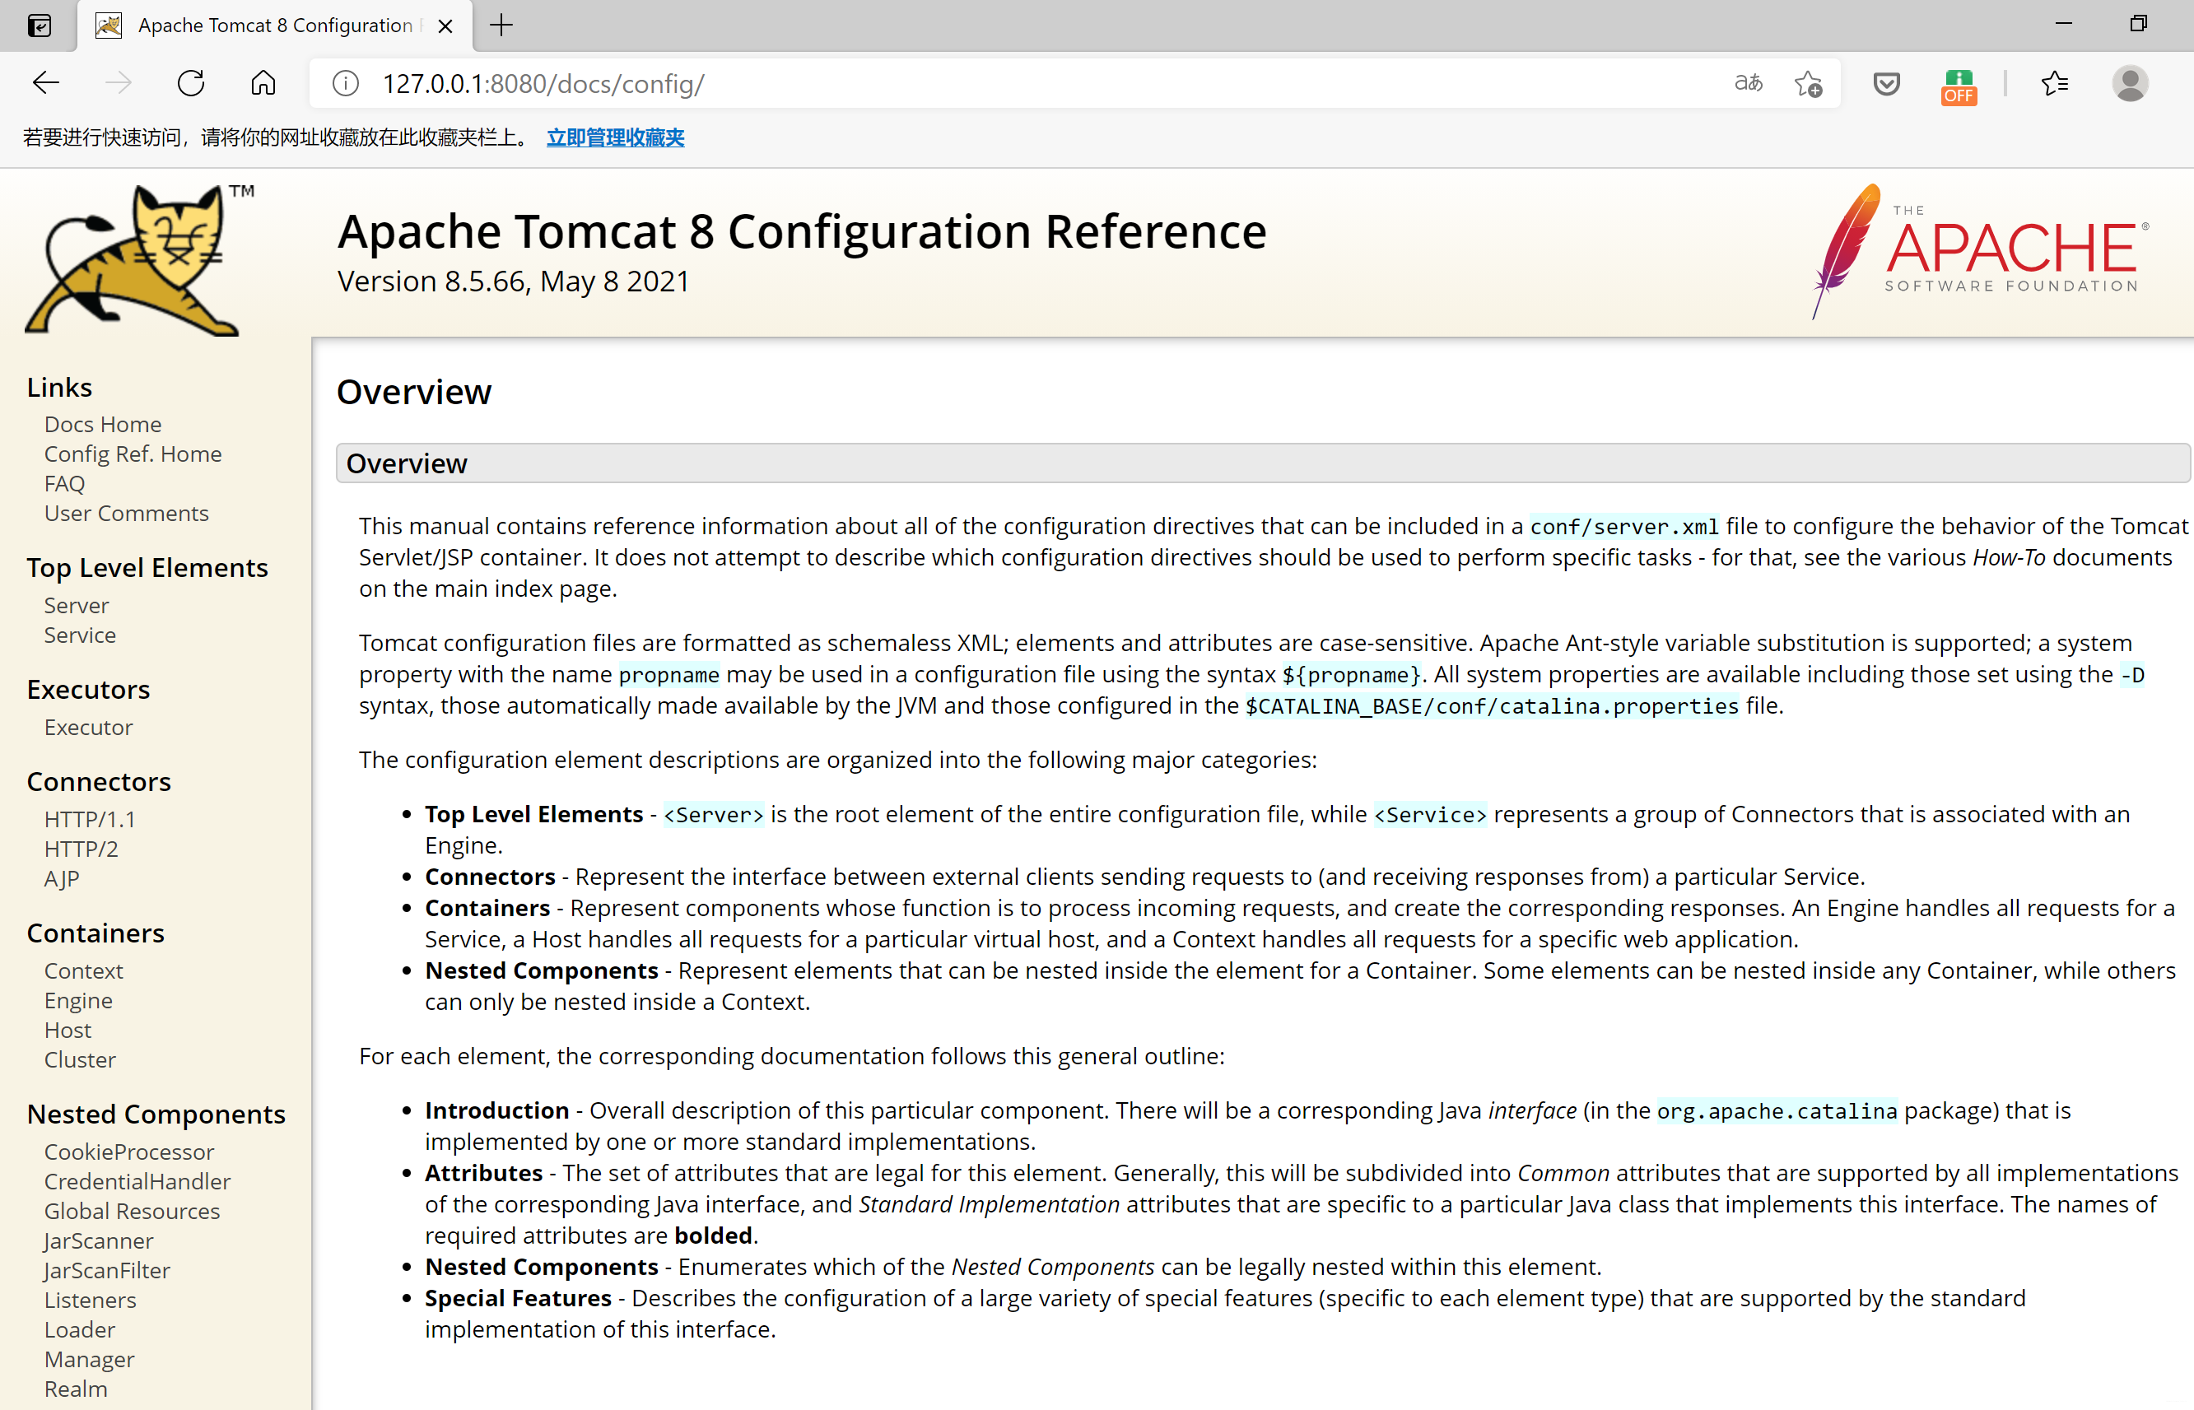Image resolution: width=2194 pixels, height=1410 pixels.
Task: Open the Server element page
Action: pos(76,605)
